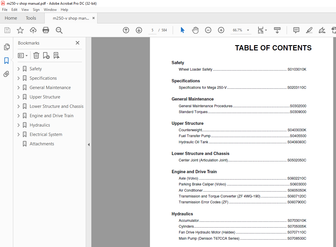Select the Electrical System bookmark label
Screen dimensions: 336x247
pyautogui.click(x=46, y=134)
